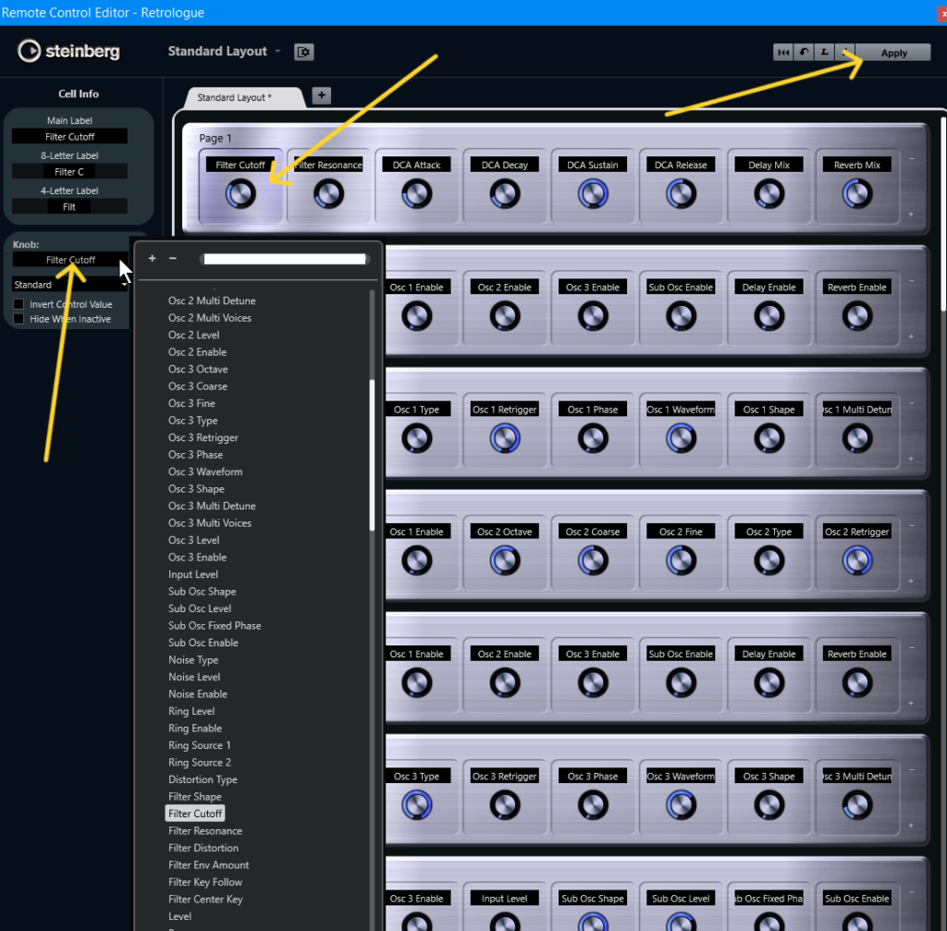Click the Osc 1 Waveform knob

coord(682,439)
